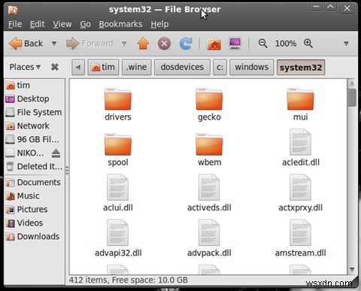The width and height of the screenshot is (361, 291).
Task: Select the activeds.dll file icon
Action: click(209, 187)
